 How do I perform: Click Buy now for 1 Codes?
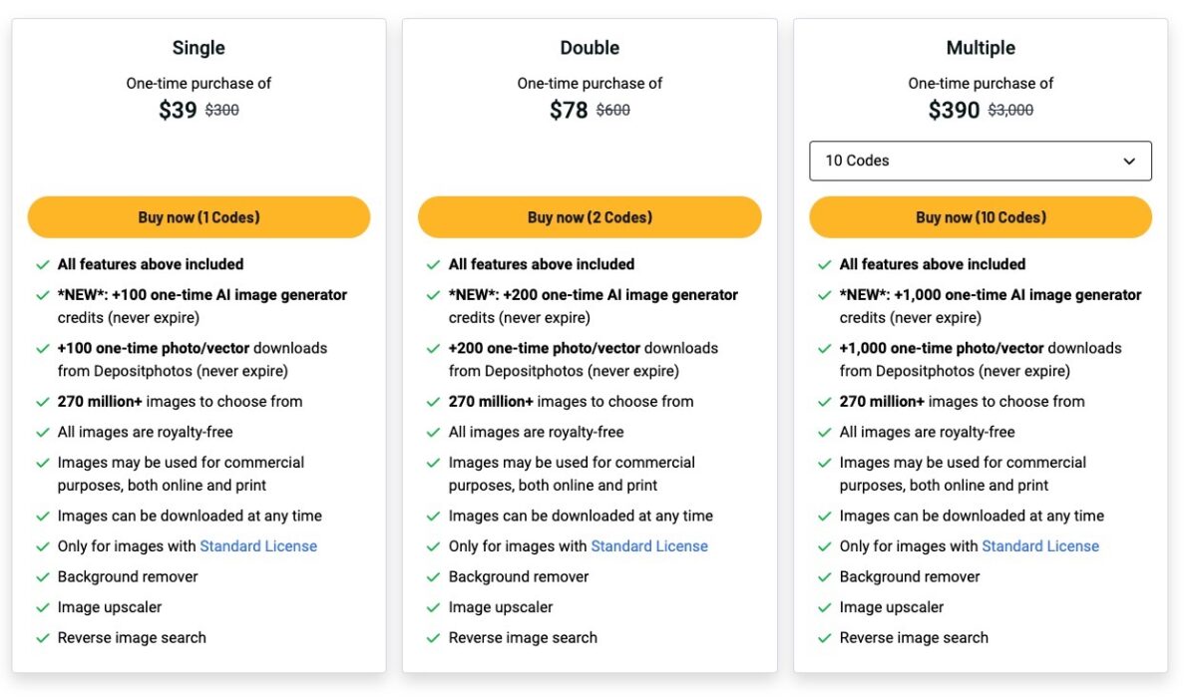pos(199,216)
